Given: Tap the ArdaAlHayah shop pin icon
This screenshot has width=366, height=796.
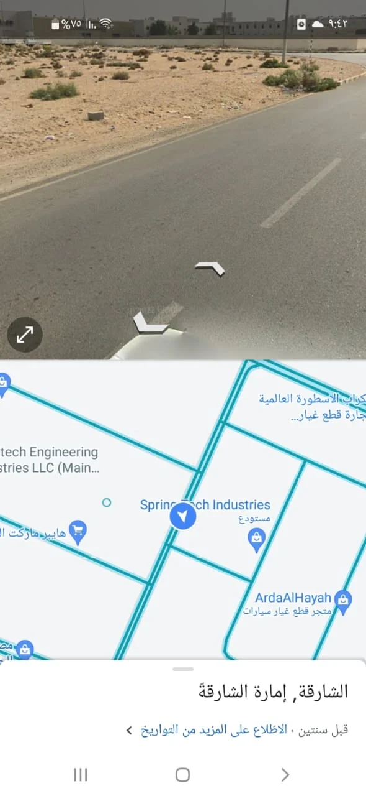Looking at the screenshot, I should click(x=343, y=601).
